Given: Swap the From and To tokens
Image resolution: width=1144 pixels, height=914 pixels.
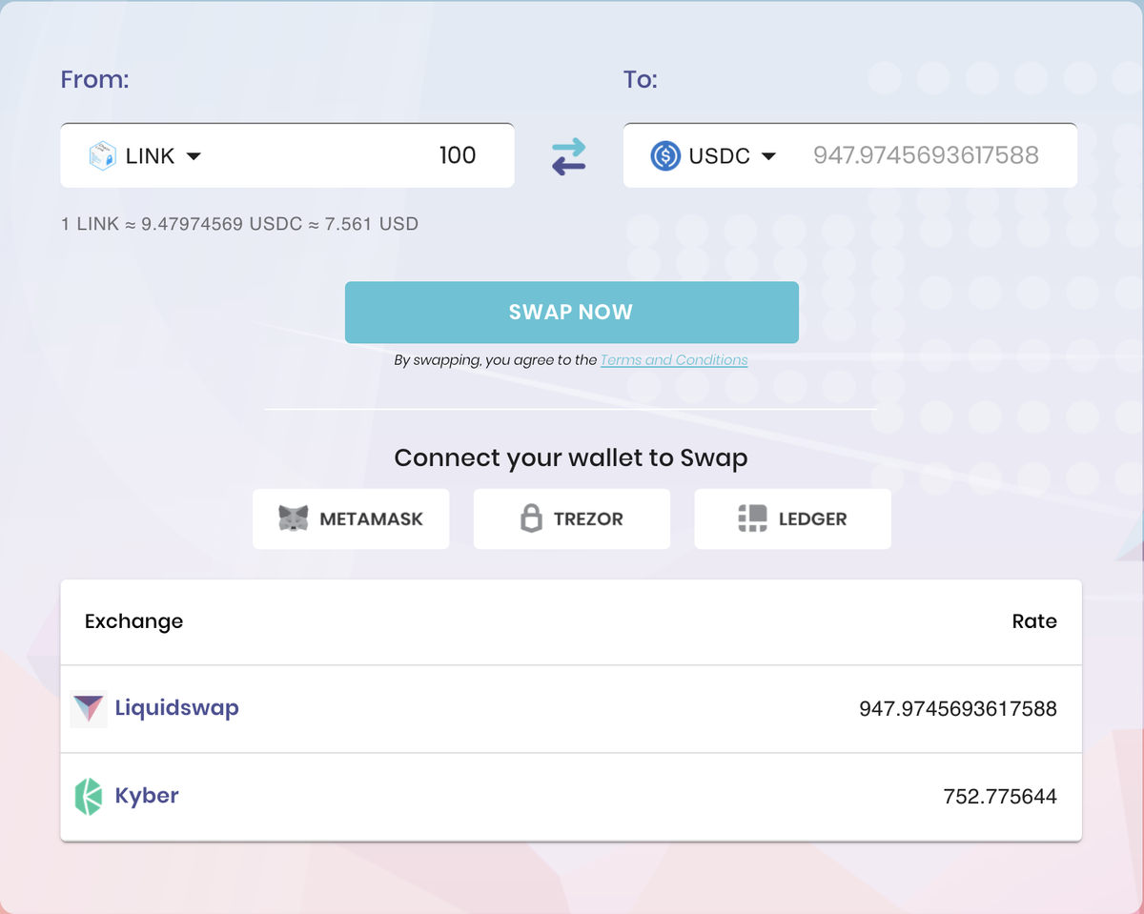Looking at the screenshot, I should coord(569,156).
